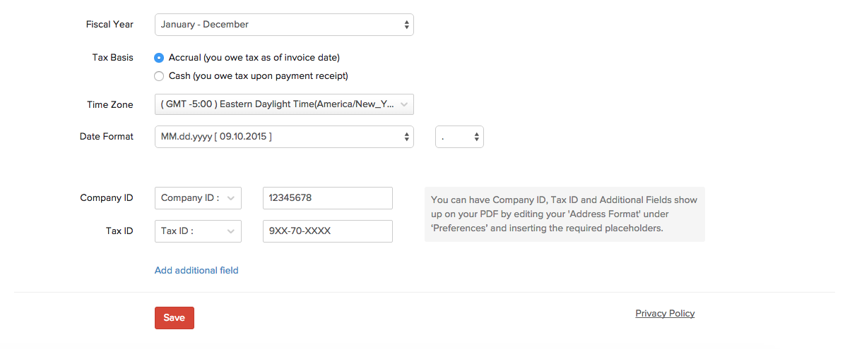Expand the Tax ID label dropdown
Image resolution: width=857 pixels, height=349 pixels.
point(197,231)
